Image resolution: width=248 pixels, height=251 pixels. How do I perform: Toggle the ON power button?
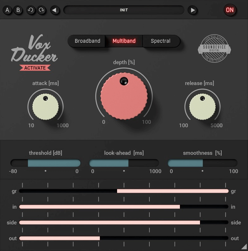pyautogui.click(x=230, y=10)
